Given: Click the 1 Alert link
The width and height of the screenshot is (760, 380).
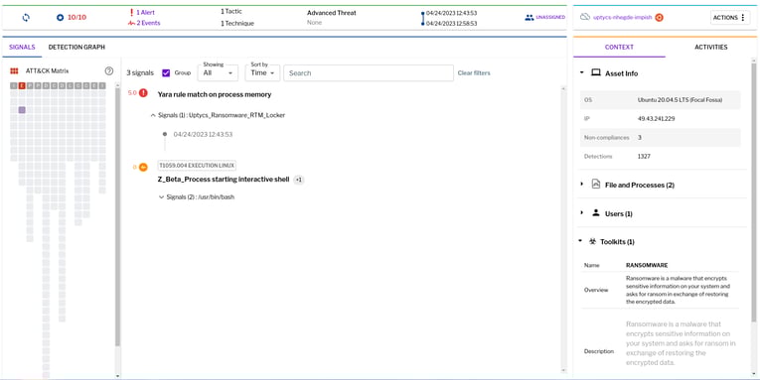Looking at the screenshot, I should point(145,13).
